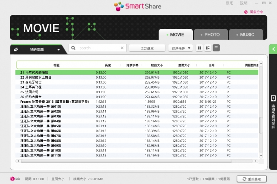
Task: Click the vertical scrollbar thumb
Action: 261,125
